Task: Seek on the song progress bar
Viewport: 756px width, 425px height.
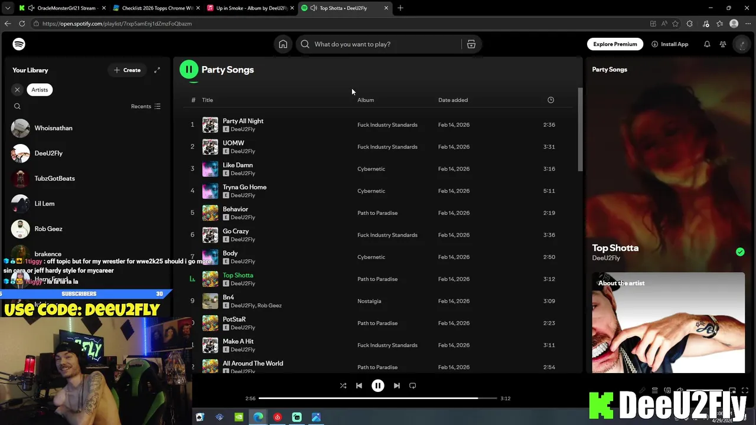Action: point(377,398)
